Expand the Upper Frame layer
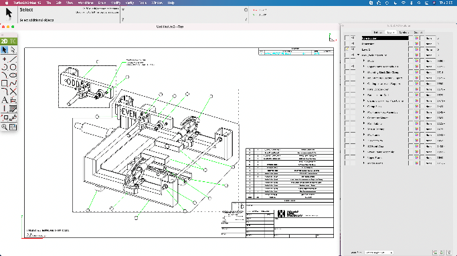The image size is (457, 256). (x=364, y=157)
